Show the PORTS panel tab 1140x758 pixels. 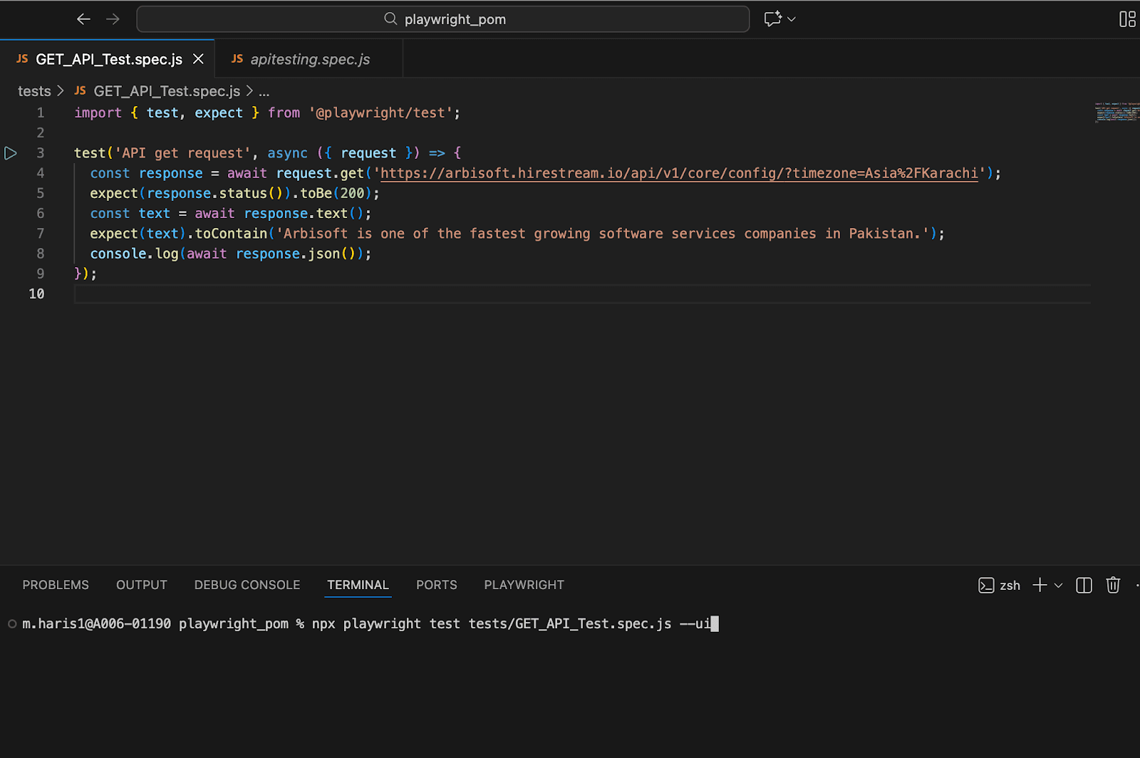[437, 585]
